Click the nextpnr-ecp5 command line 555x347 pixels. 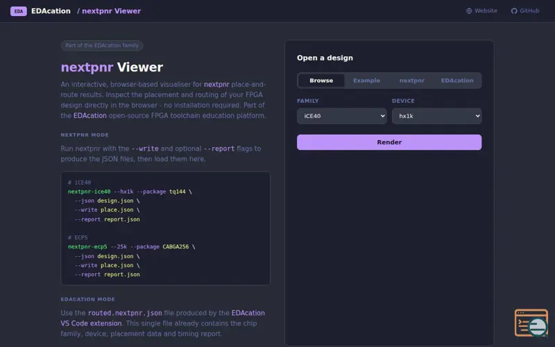pos(131,246)
